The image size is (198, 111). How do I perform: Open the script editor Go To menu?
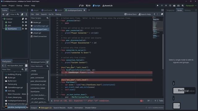pyautogui.click(x=51, y=14)
